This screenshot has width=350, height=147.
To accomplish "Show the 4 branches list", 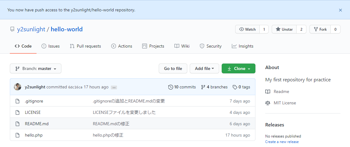I will pyautogui.click(x=214, y=87).
